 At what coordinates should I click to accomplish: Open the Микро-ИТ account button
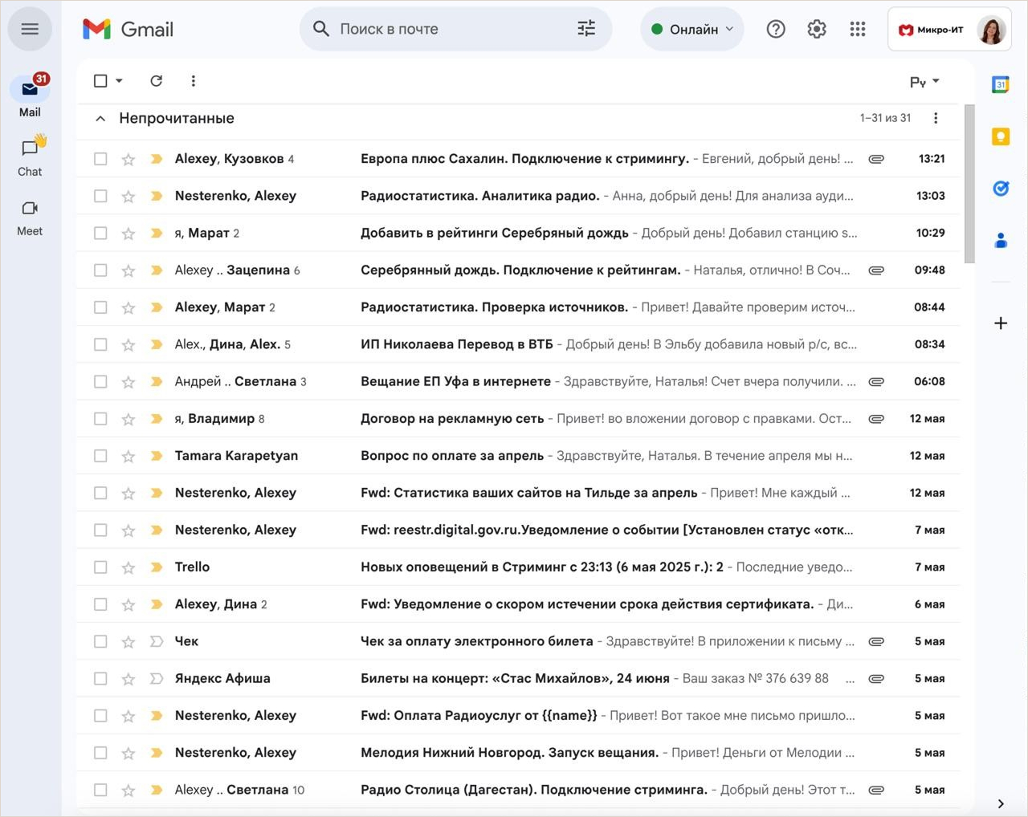pos(948,30)
